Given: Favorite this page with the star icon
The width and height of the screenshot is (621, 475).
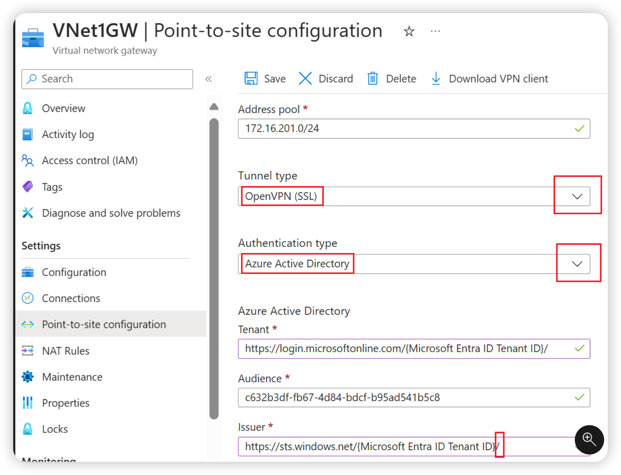Looking at the screenshot, I should coord(409,32).
